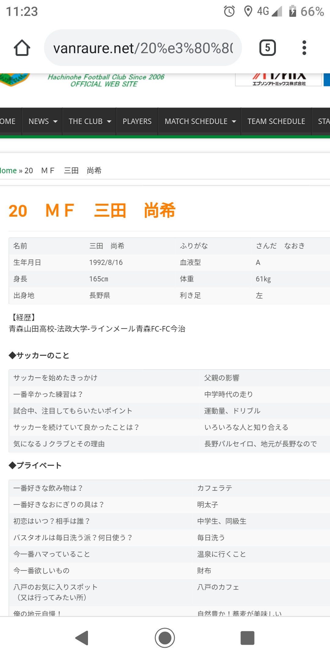Tap the browser home icon

click(22, 48)
